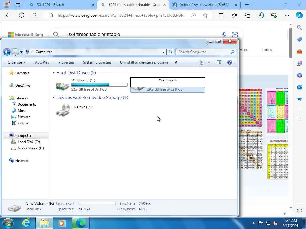Screen dimensions: 306x229
Task: Open the TOOLS tab on Bing
Action: tap(267, 50)
